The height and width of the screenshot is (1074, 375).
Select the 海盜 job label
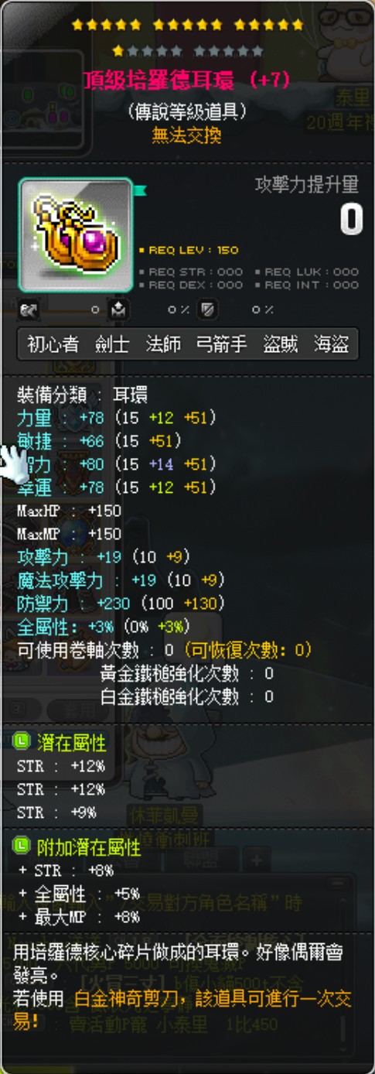coord(332,344)
